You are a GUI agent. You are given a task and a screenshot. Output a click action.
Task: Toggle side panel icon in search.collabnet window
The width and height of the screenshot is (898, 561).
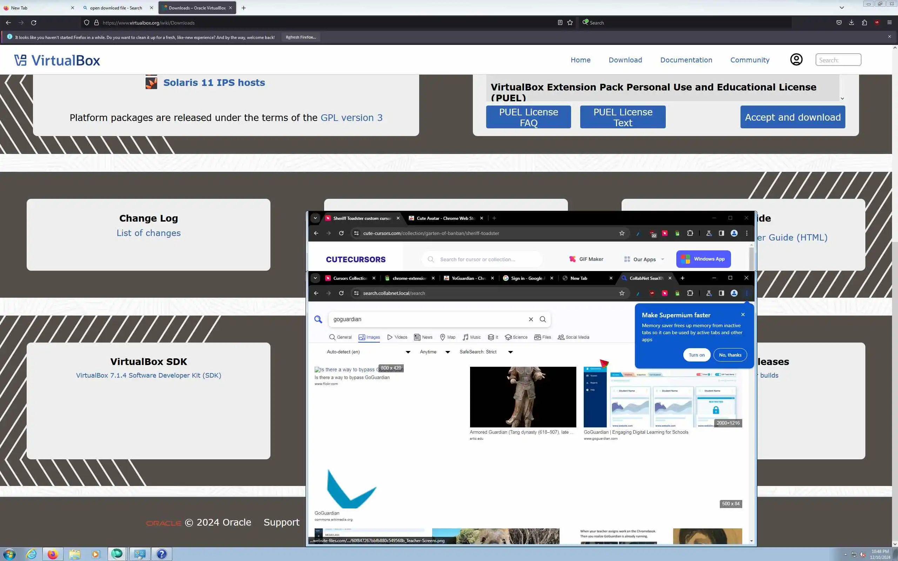pos(721,293)
